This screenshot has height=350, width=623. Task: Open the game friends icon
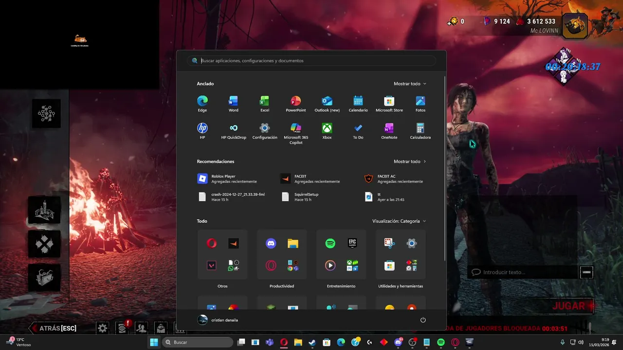tap(141, 328)
